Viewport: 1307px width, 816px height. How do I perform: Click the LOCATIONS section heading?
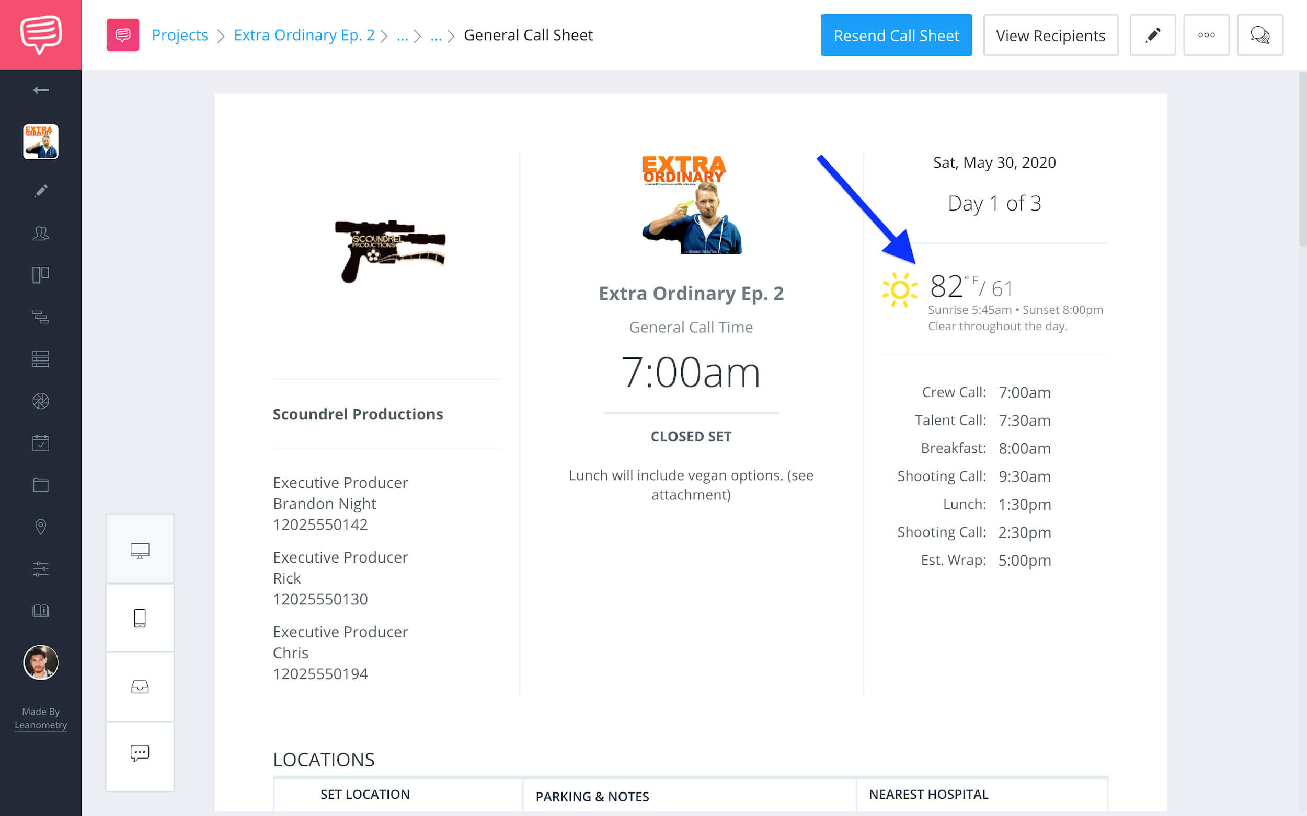click(324, 760)
